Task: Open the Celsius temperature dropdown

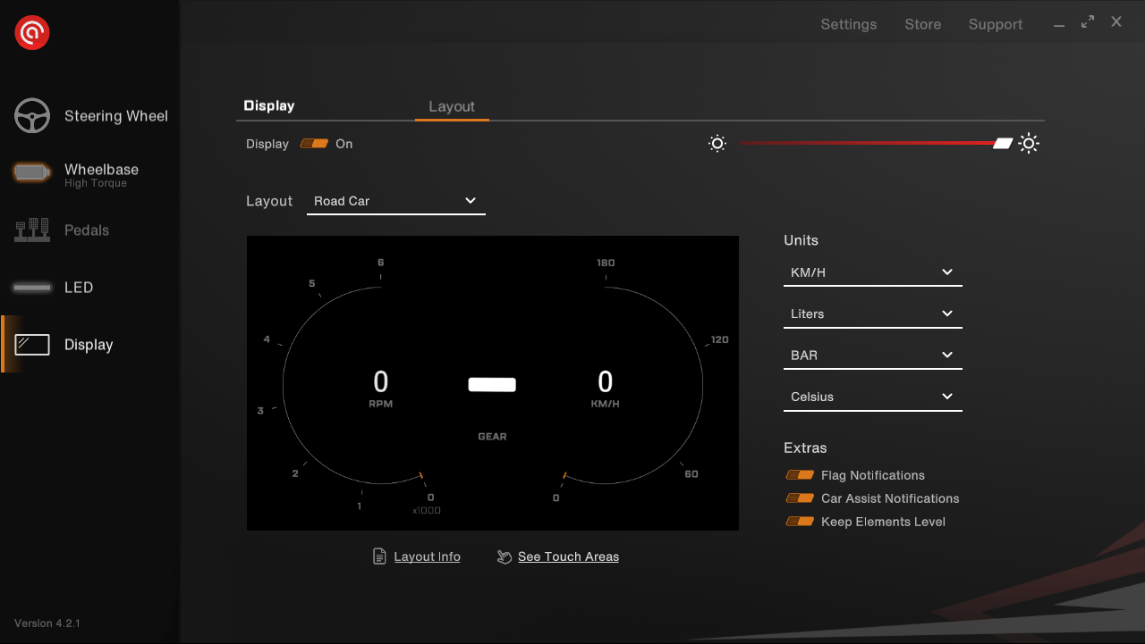Action: click(x=872, y=397)
